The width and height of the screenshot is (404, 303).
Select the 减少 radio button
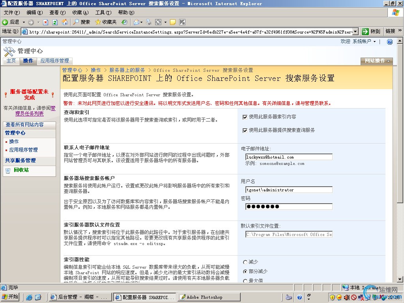coord(245,262)
